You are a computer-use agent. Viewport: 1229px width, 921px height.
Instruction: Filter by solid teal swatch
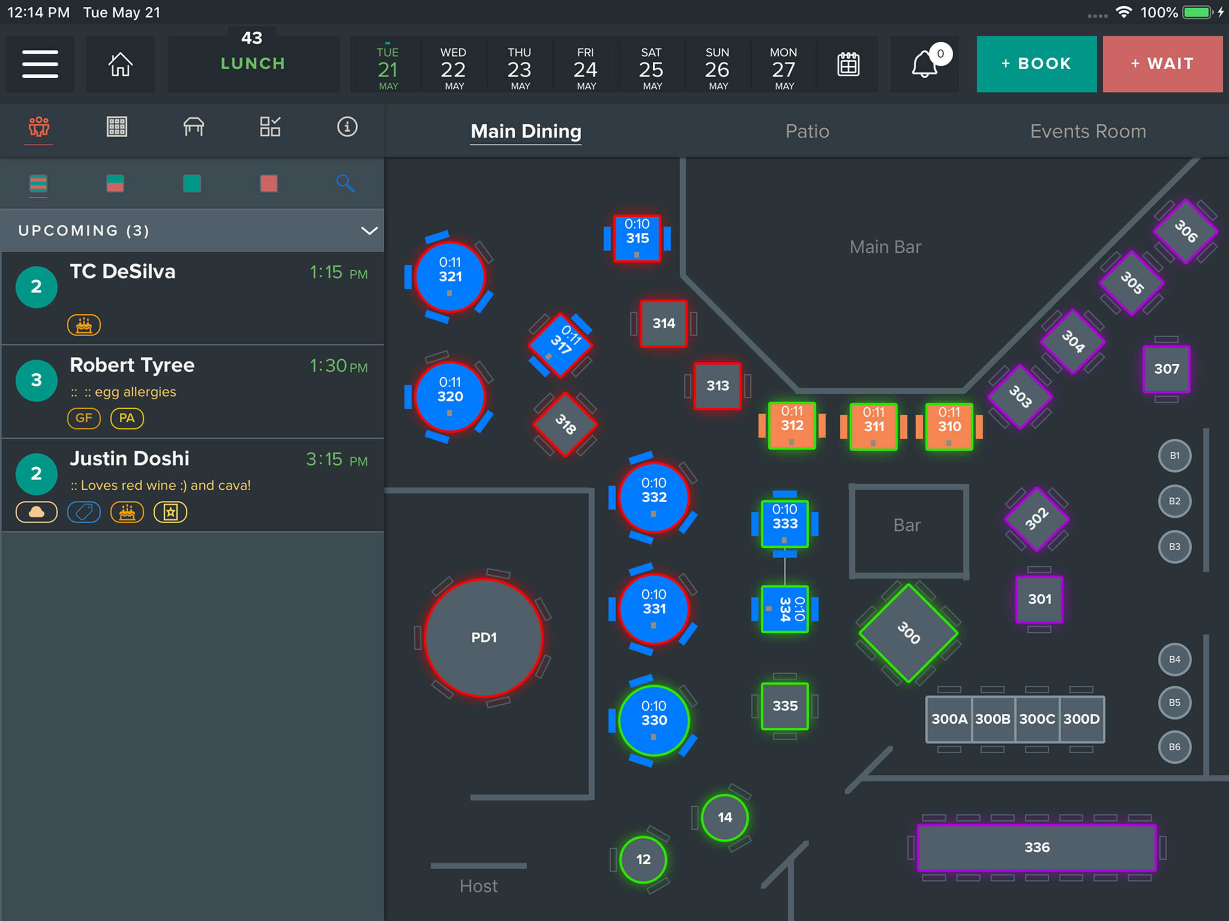192,183
